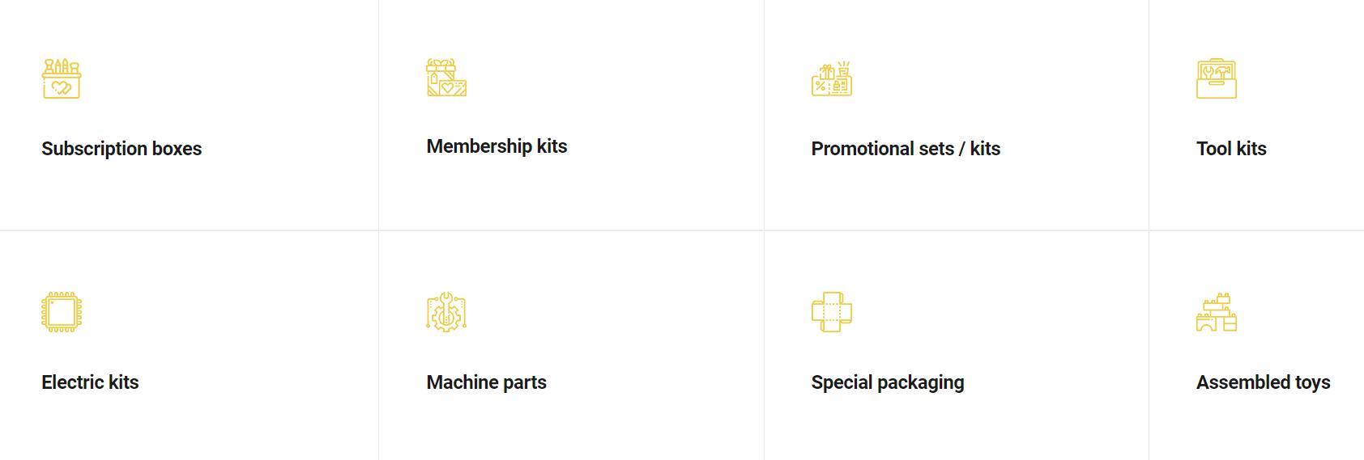Image resolution: width=1364 pixels, height=460 pixels.
Task: Choose the Assembled toys title text
Action: click(x=1263, y=382)
